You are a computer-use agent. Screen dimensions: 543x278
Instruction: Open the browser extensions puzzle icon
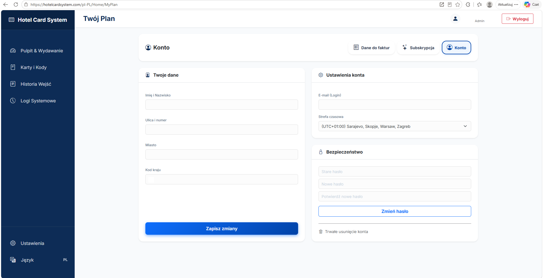[x=468, y=5]
